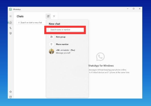Screen dimensions: 151x106
Task: Click the Phone number dial pad icon
Action: [52, 44]
